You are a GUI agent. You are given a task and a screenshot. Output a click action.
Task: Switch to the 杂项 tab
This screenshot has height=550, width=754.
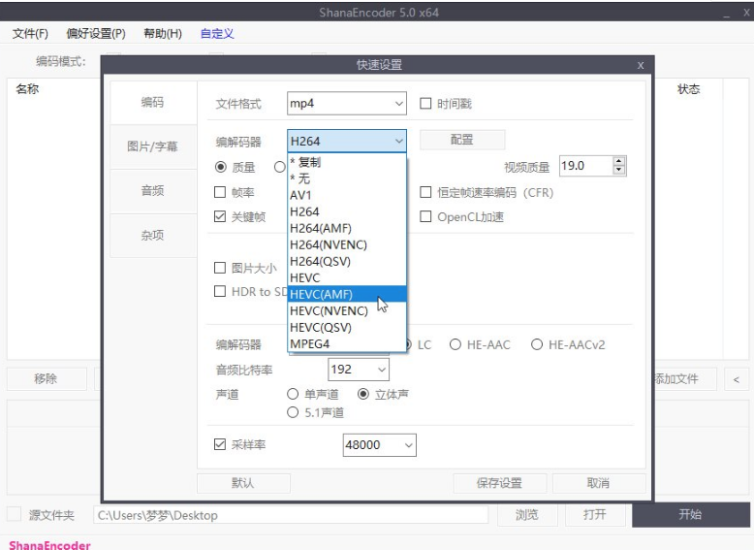click(x=153, y=235)
